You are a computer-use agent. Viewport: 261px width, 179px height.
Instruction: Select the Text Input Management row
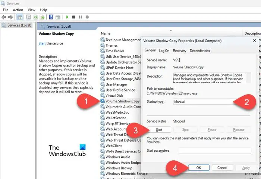(x=120, y=40)
